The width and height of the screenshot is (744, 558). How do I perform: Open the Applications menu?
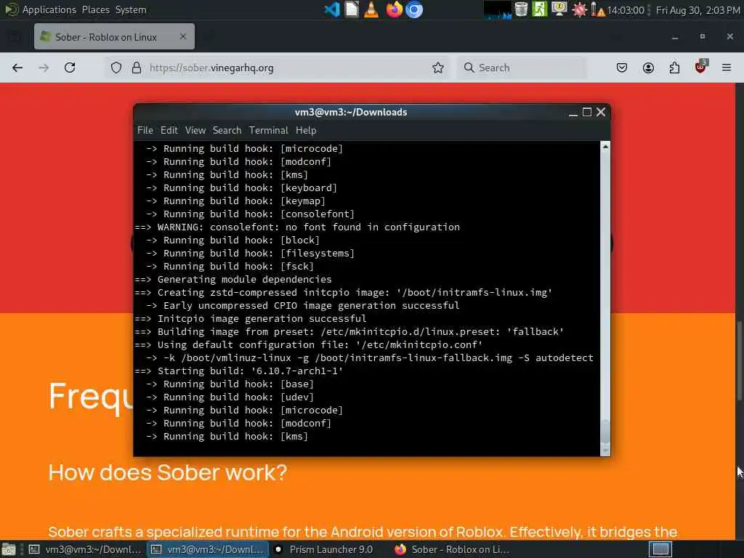point(49,9)
